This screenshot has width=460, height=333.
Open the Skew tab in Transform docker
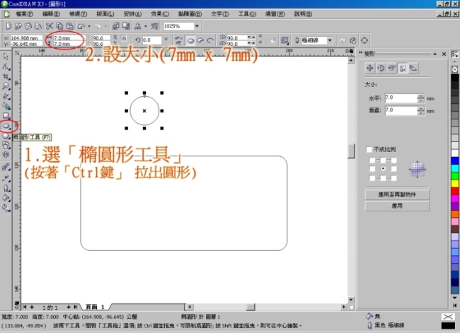pos(413,68)
